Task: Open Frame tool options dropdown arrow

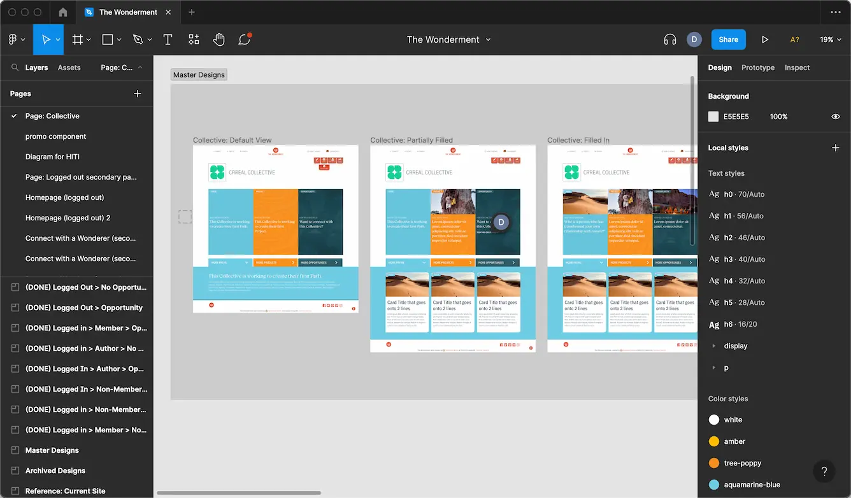Action: 89,39
